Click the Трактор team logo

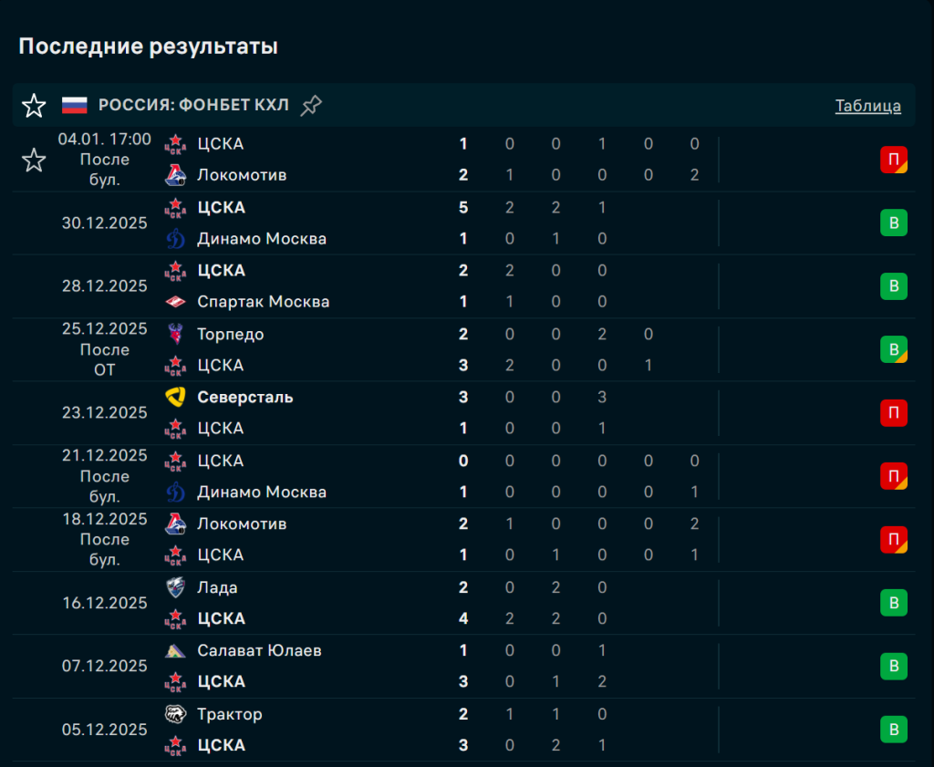(x=175, y=714)
